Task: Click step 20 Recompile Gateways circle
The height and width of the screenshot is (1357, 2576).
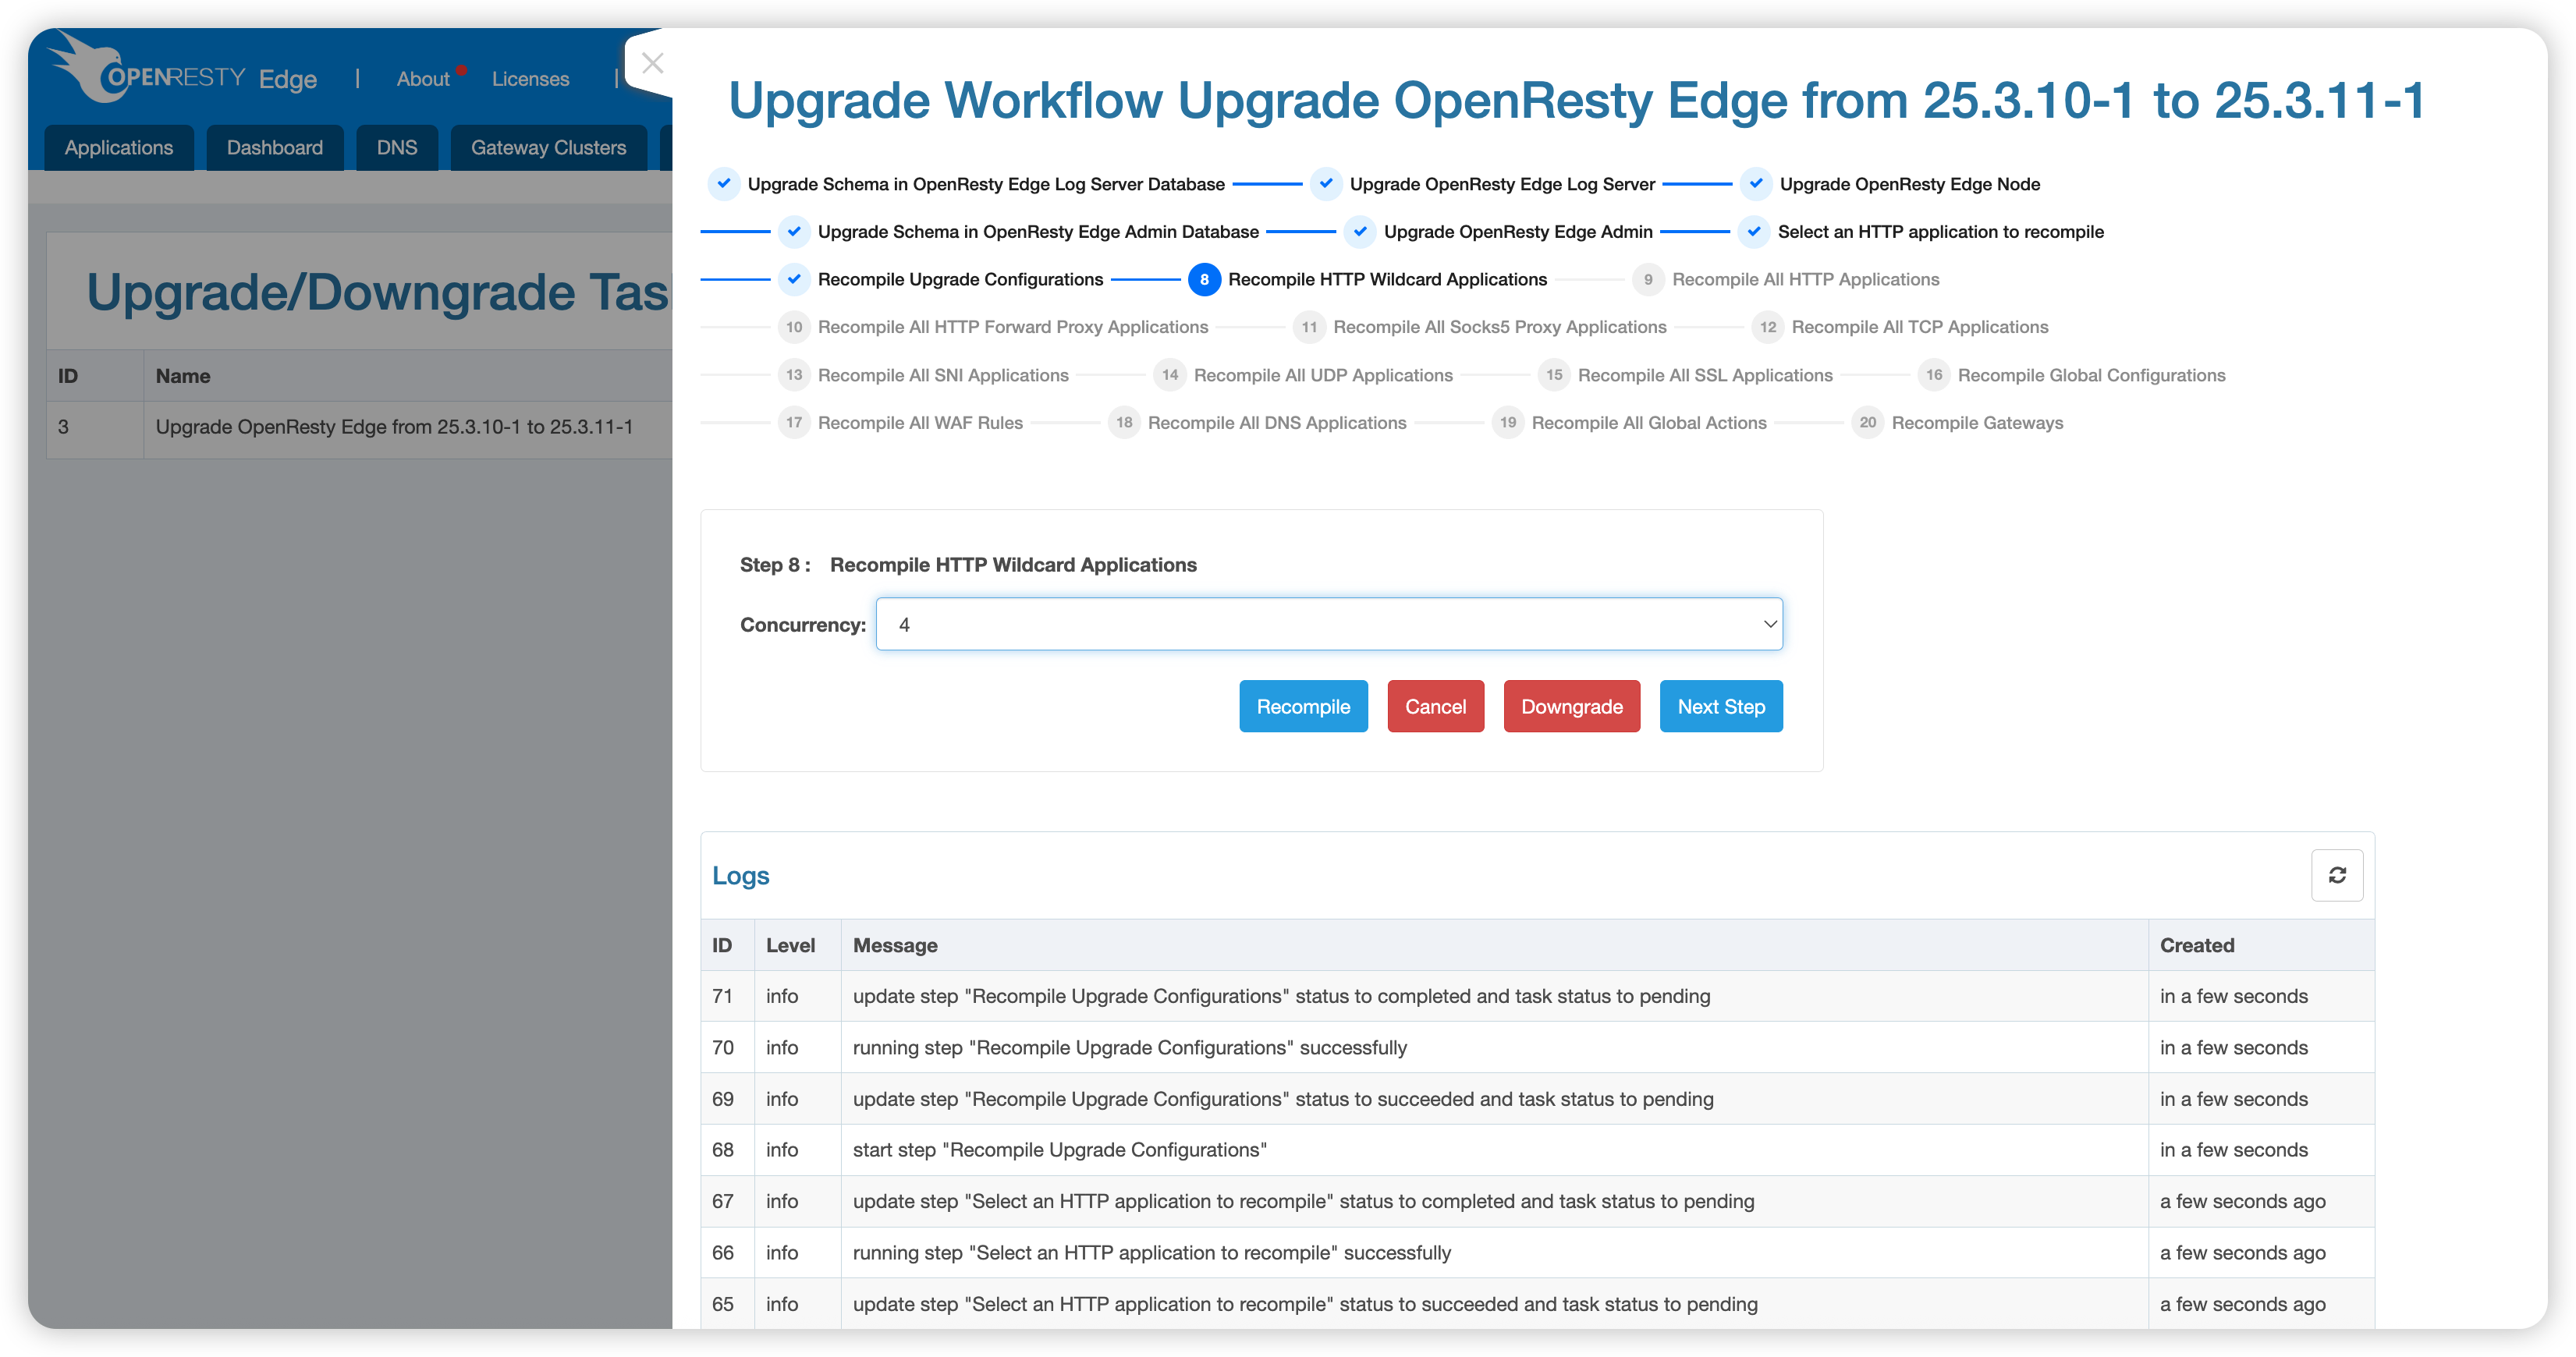Action: tap(1867, 422)
